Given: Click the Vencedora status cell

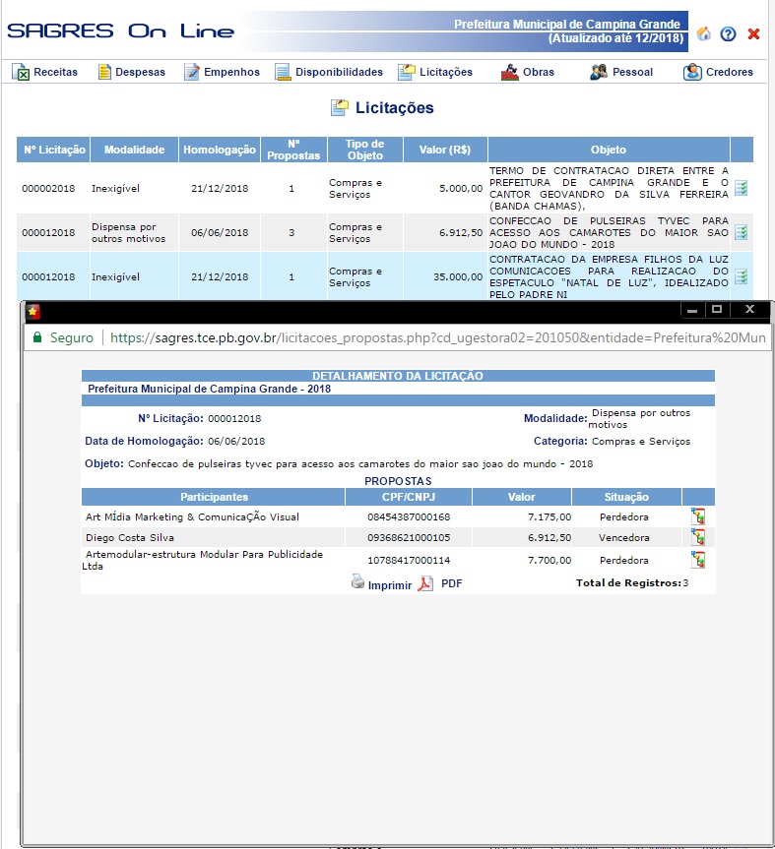Looking at the screenshot, I should coord(624,538).
